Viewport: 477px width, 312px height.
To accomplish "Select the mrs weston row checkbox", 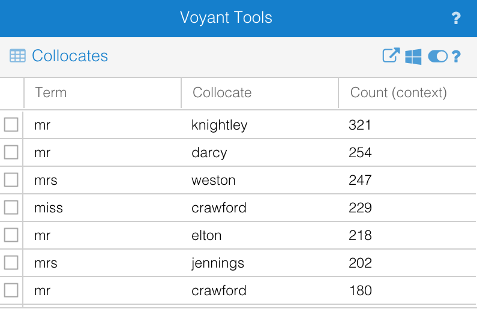I will pos(11,180).
